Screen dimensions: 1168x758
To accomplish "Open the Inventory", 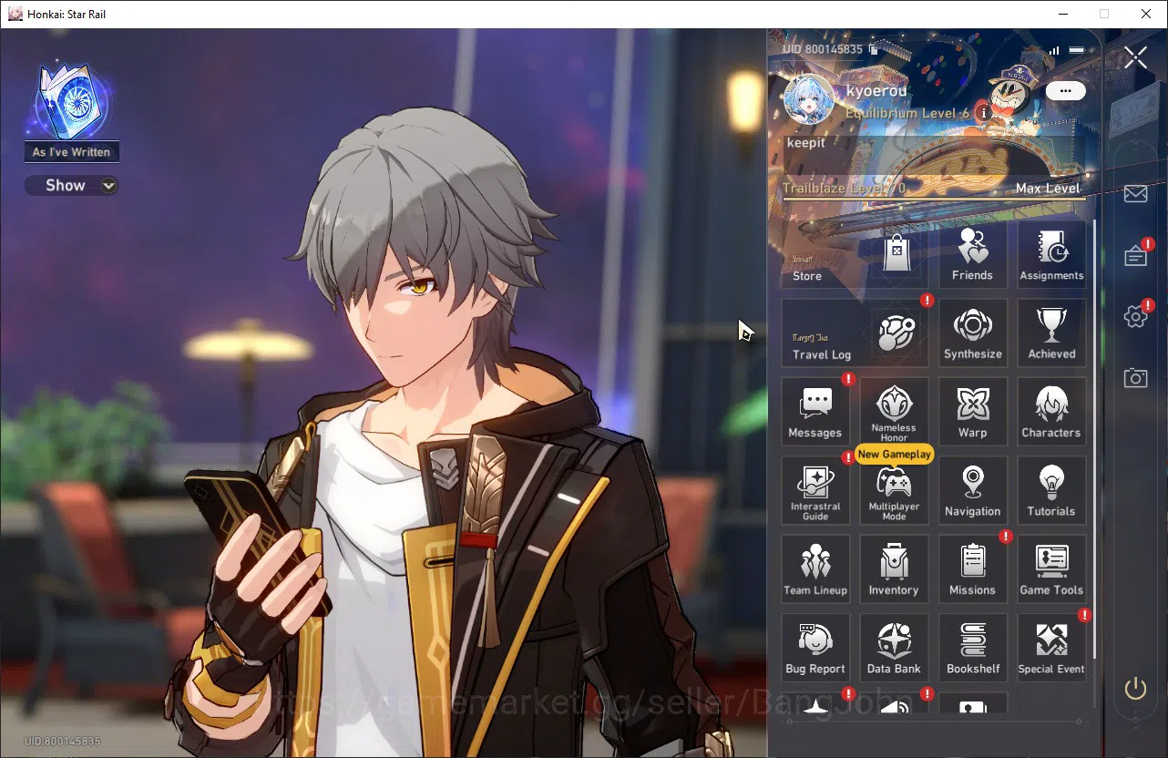I will (x=894, y=569).
